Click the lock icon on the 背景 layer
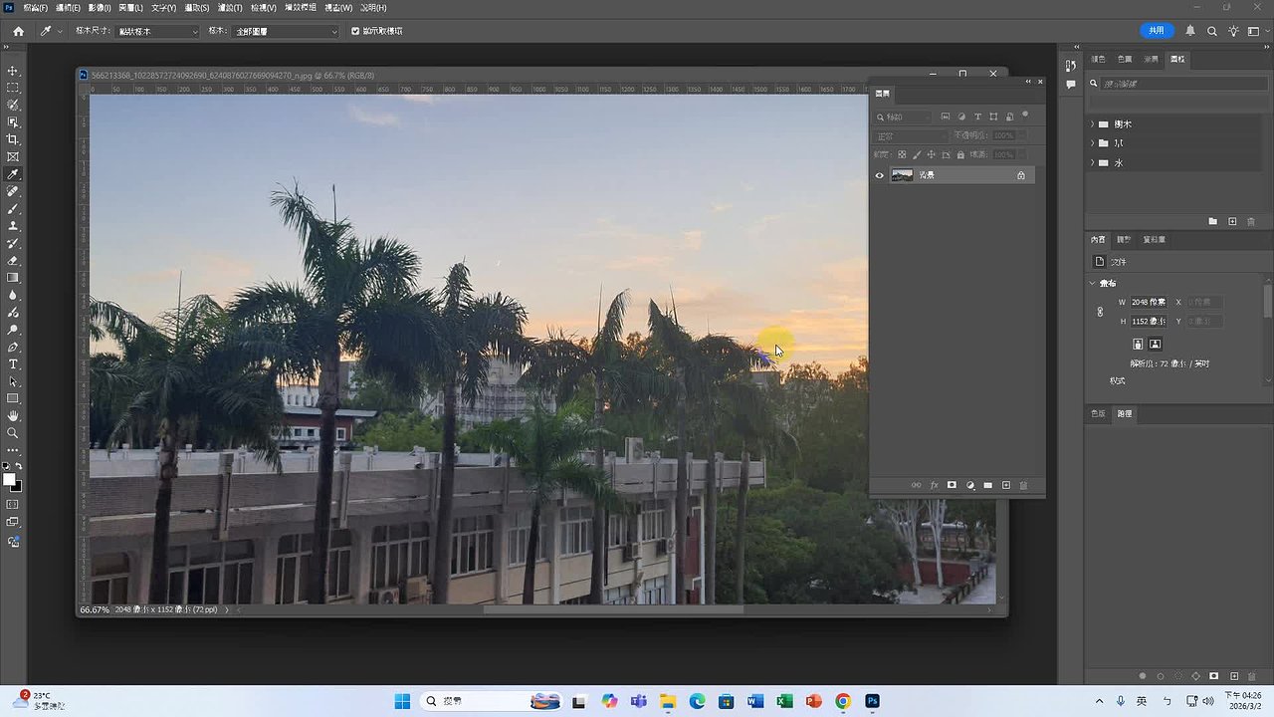This screenshot has height=717, width=1274. coord(1021,174)
